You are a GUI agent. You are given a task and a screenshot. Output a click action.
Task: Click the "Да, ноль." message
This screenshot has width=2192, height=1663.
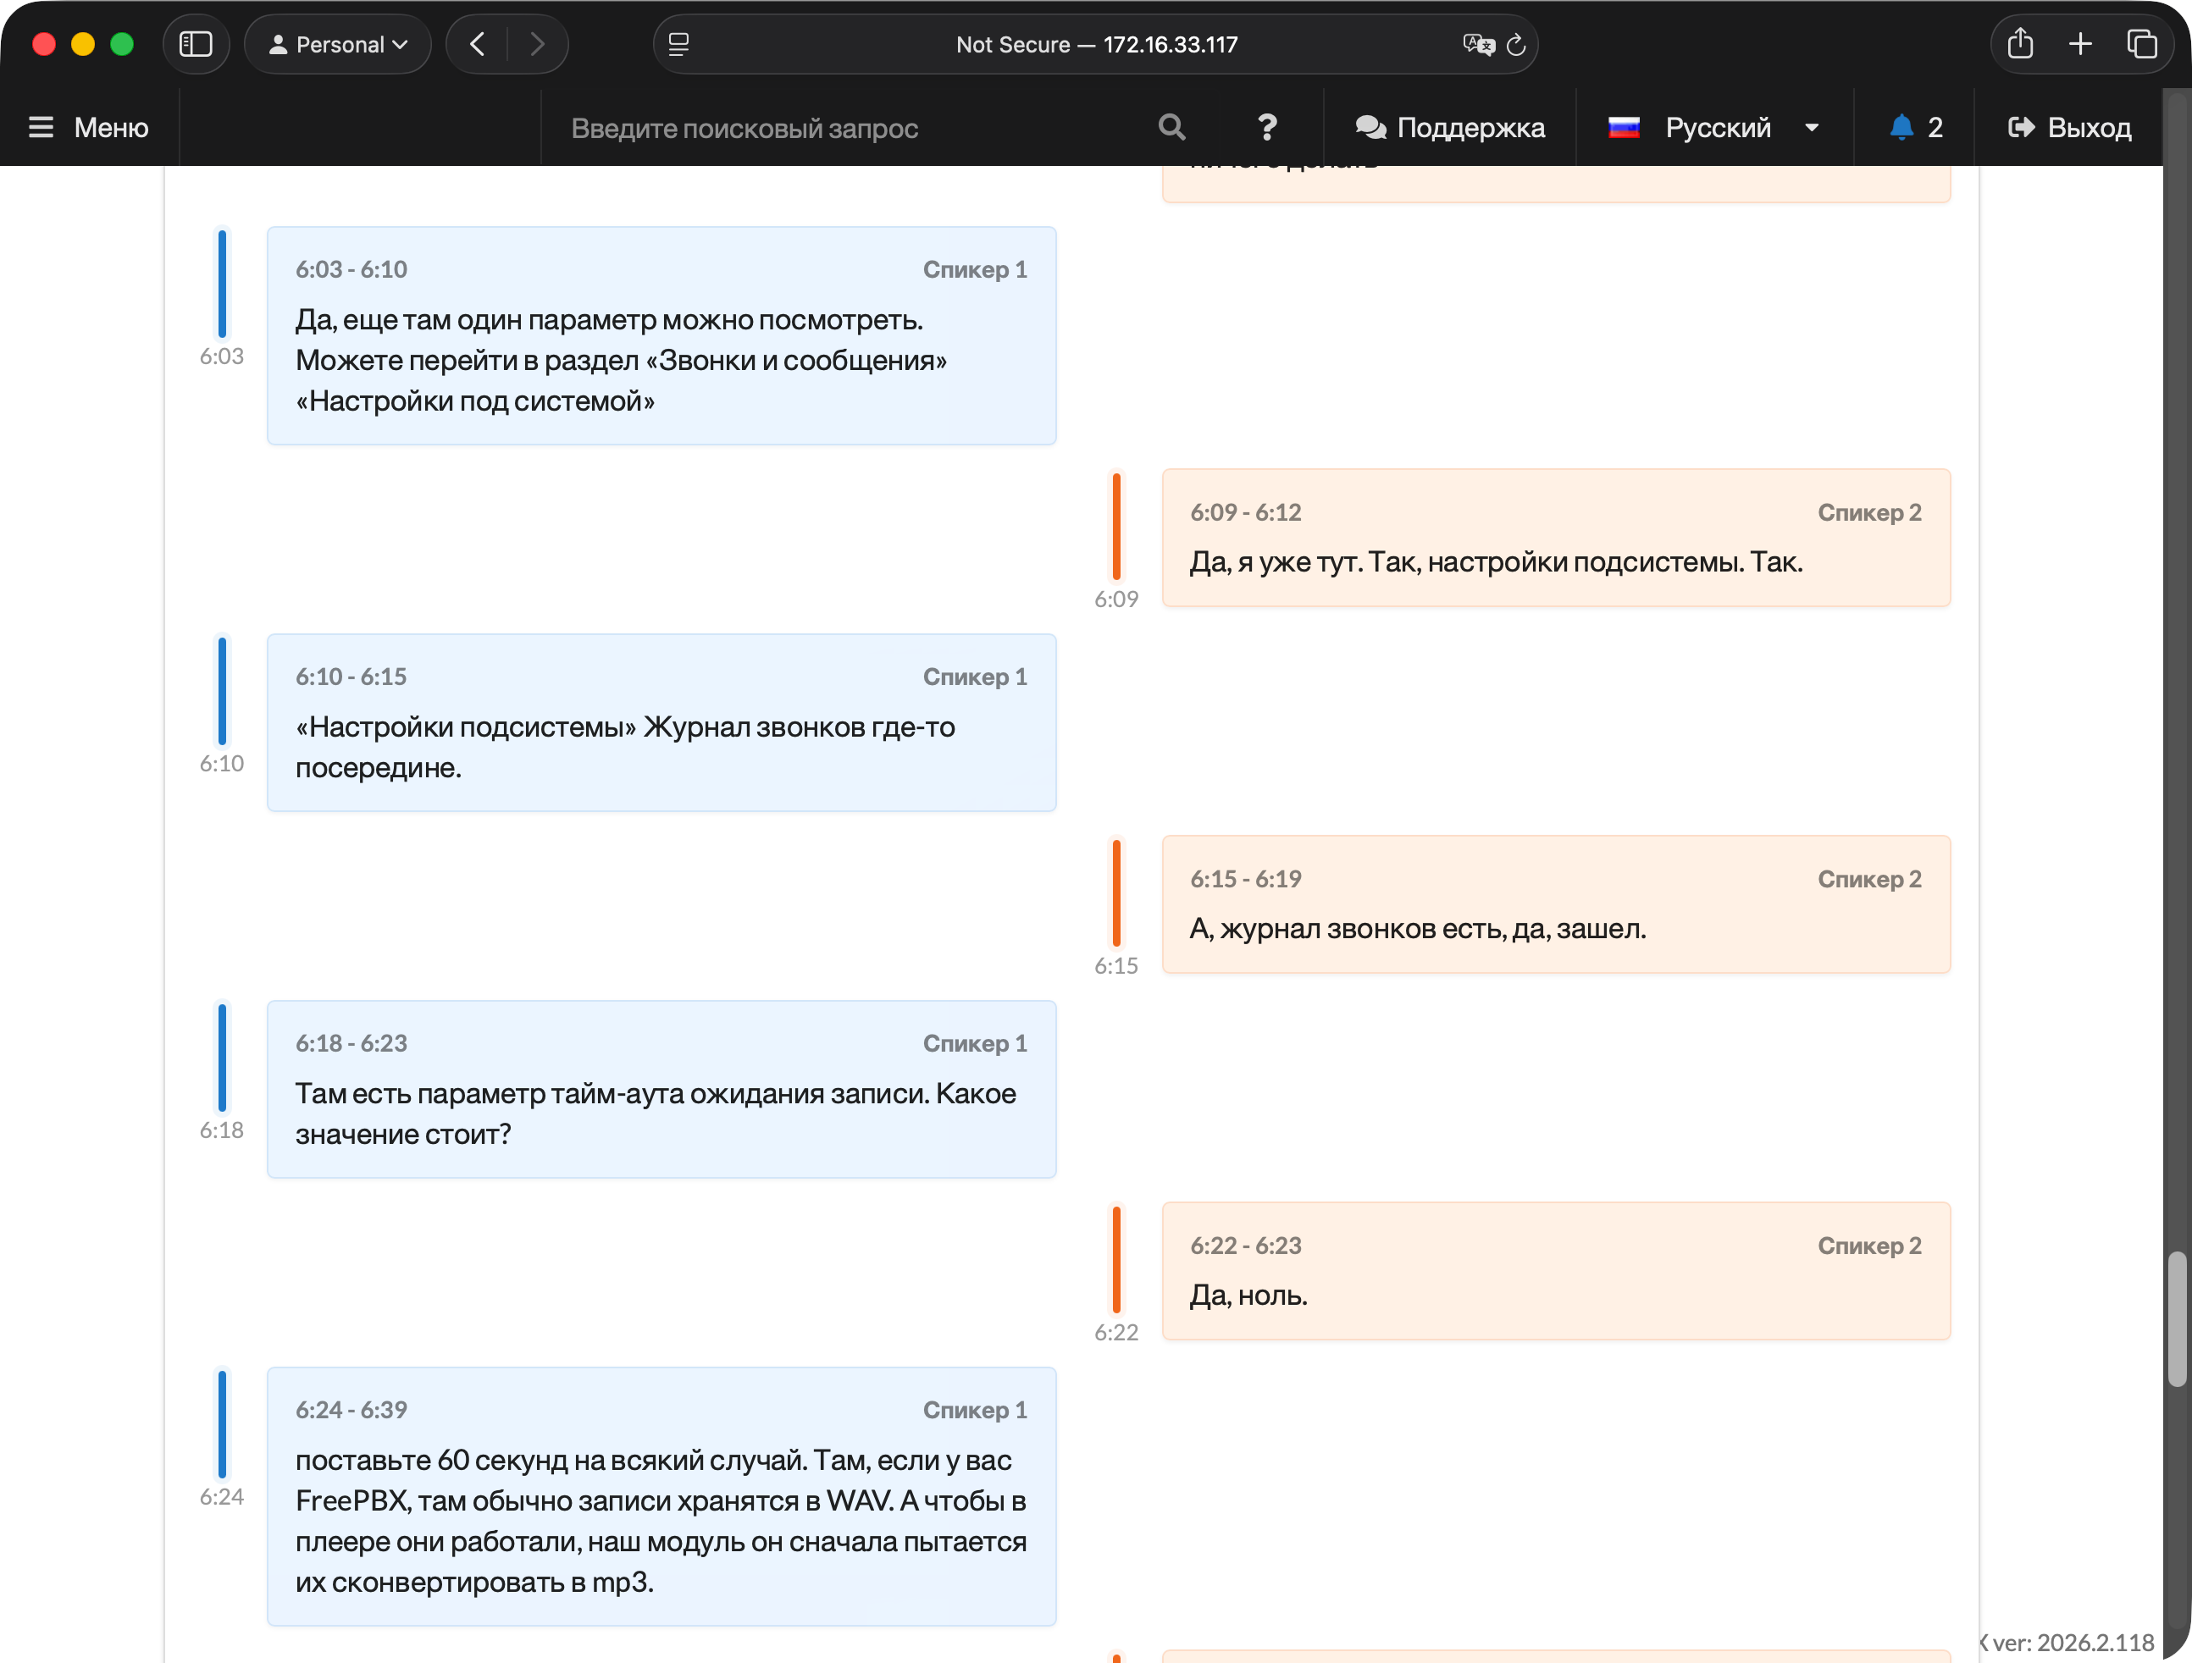coord(1556,1271)
